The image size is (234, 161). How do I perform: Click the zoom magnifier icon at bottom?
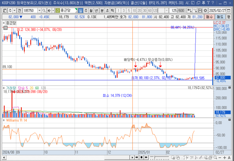[215, 157]
